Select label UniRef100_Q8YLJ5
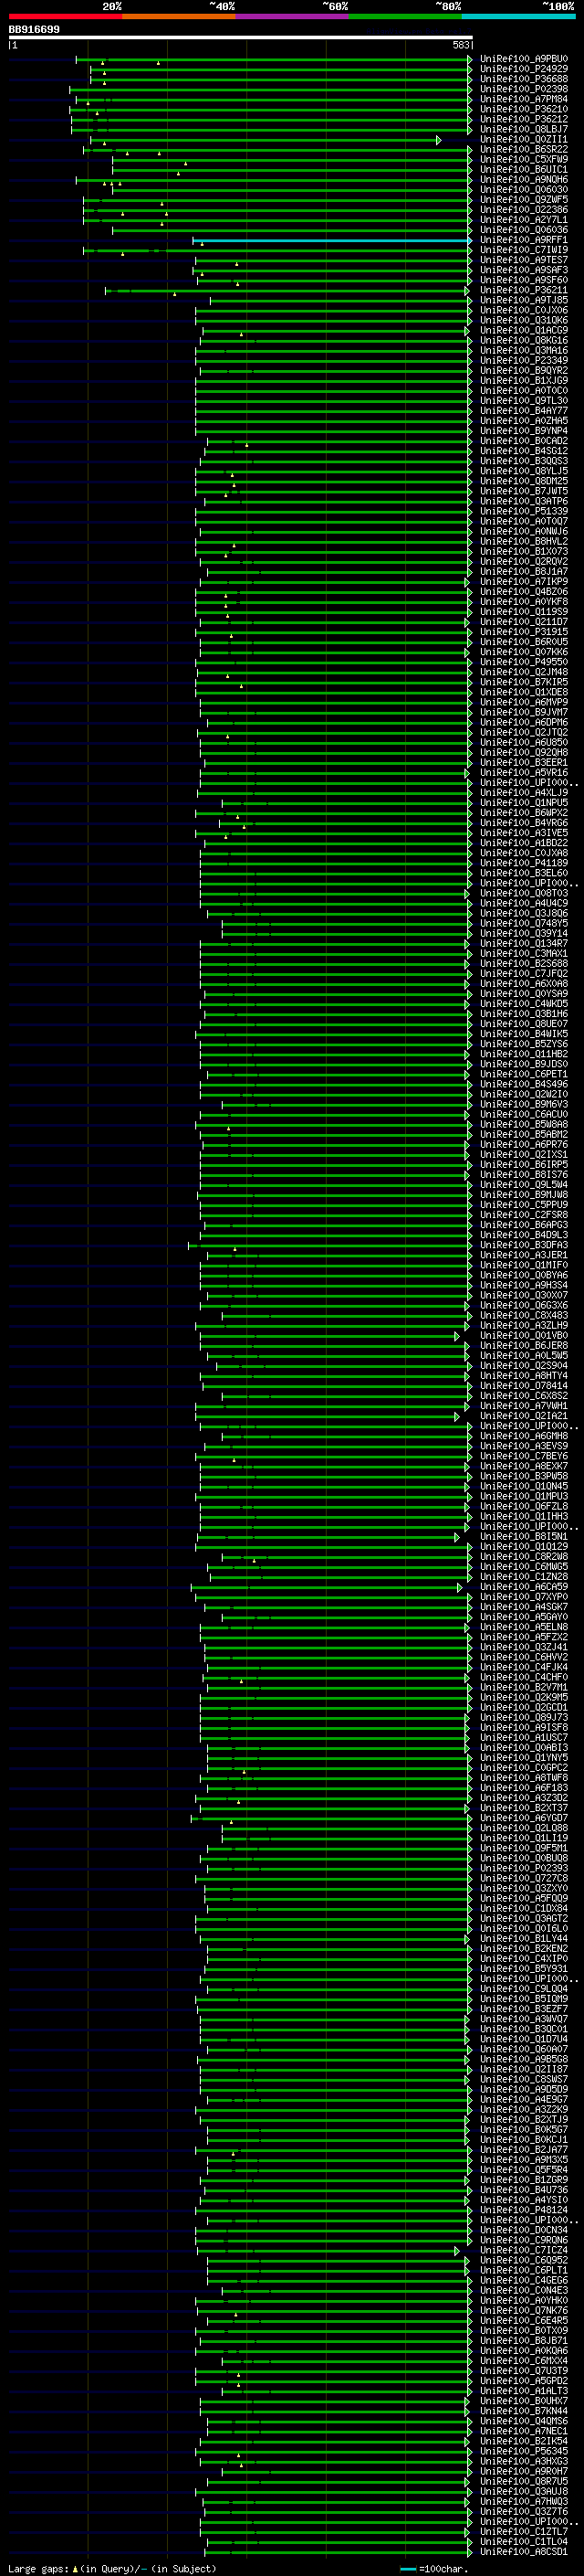Viewport: 584px width, 2576px height. pos(523,471)
